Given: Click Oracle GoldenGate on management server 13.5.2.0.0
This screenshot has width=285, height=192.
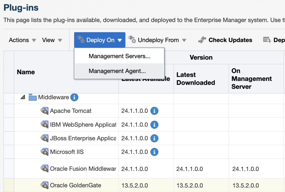Looking at the screenshot, I should click(245, 185).
